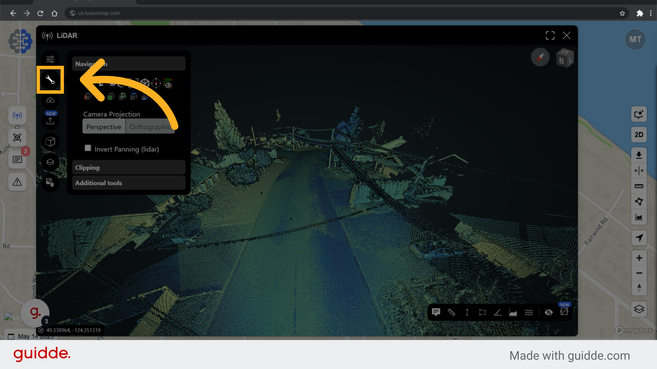Viewport: 657px width, 369px height.
Task: Select Perspective camera projection
Action: coord(104,127)
